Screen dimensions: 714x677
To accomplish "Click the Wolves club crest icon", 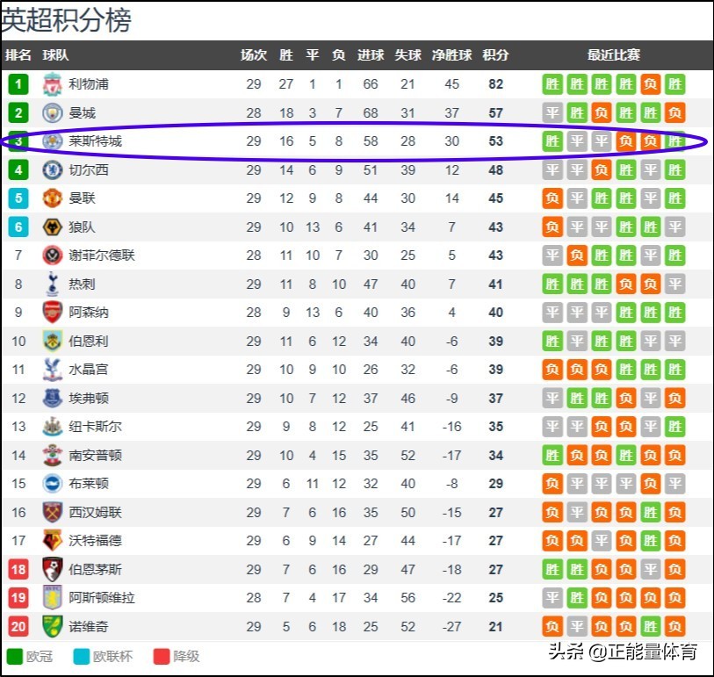I will (53, 227).
